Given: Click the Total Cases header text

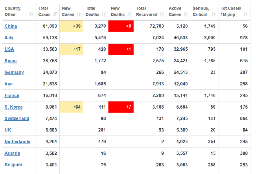Looking at the screenshot, I should click(44, 12).
